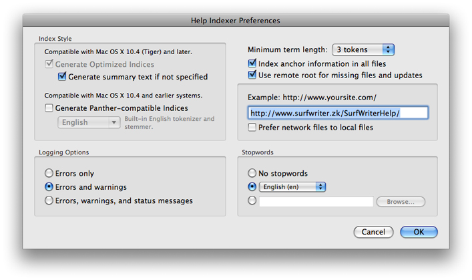The height and width of the screenshot is (280, 472).
Task: Confirm preferences with the OK button
Action: (419, 232)
